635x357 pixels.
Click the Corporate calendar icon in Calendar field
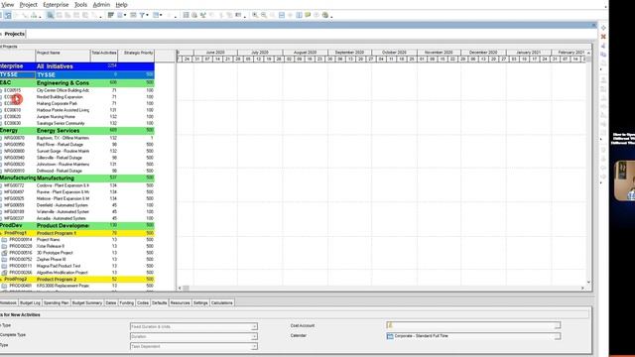pyautogui.click(x=390, y=336)
